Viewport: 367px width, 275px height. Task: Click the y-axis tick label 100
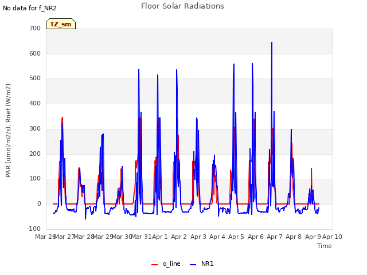tap(35, 179)
